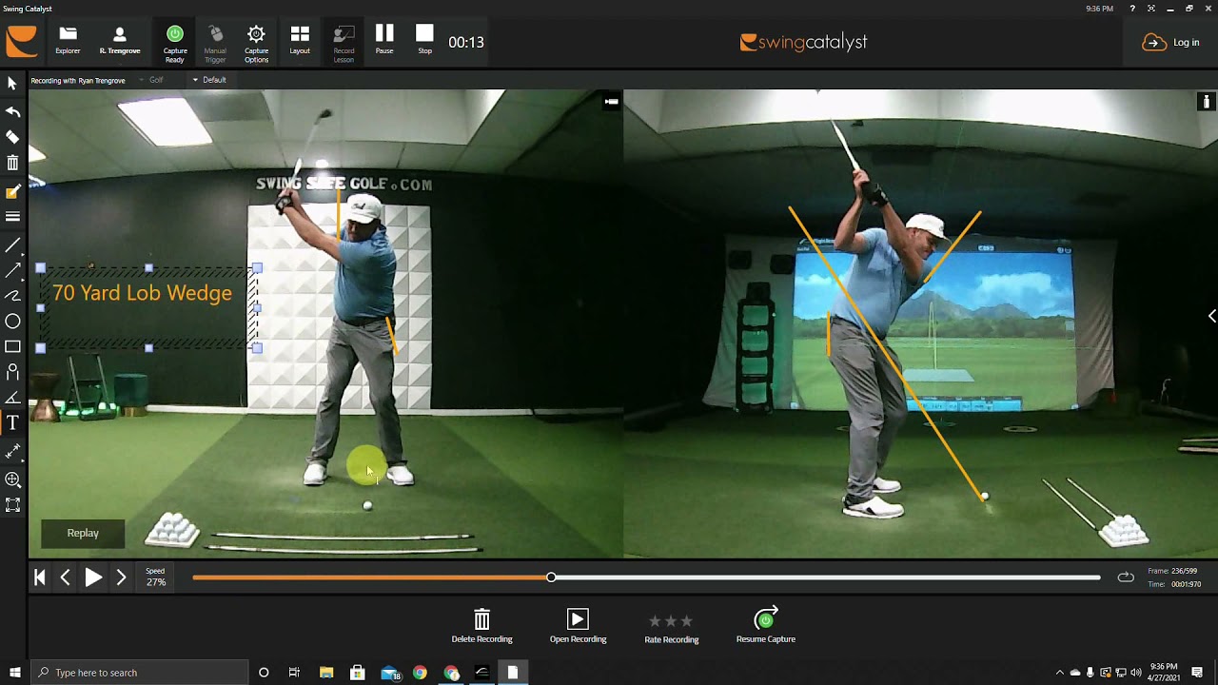The image size is (1218, 685).
Task: Click the Undo arrow in sidebar
Action: 12,111
